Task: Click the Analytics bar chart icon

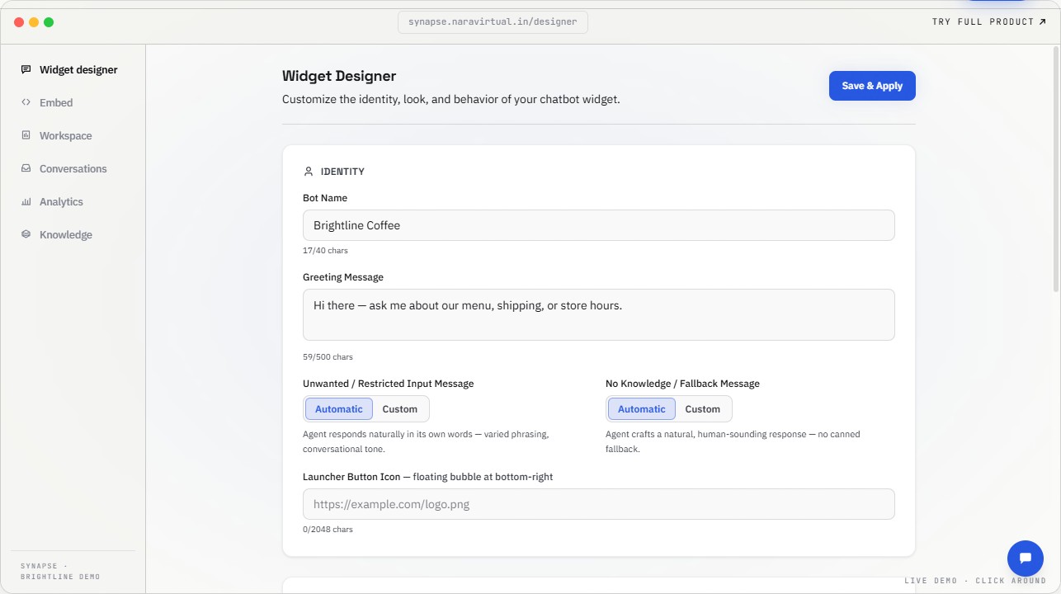Action: (26, 201)
